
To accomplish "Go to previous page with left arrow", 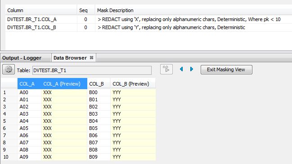I will pyautogui.click(x=181, y=69).
